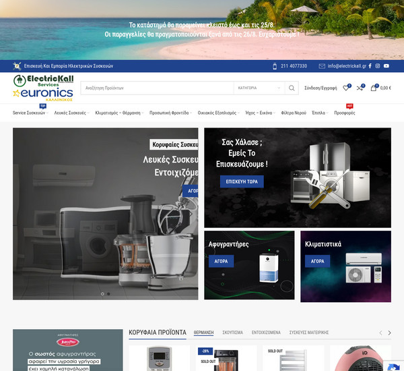The height and width of the screenshot is (371, 404).
Task: Open the shopping cart bag icon
Action: point(373,88)
